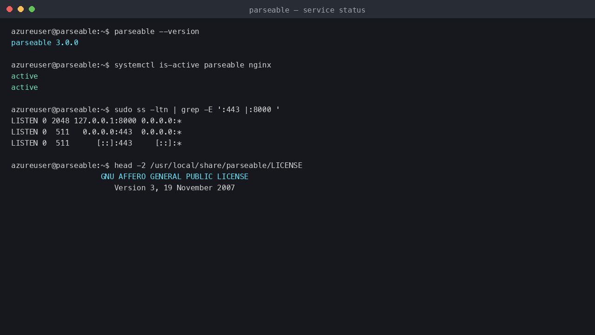The width and height of the screenshot is (595, 335).
Task: Click the second 'active' status line
Action: (25, 87)
